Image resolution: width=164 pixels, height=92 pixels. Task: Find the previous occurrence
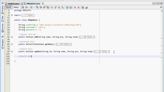pos(41,7)
